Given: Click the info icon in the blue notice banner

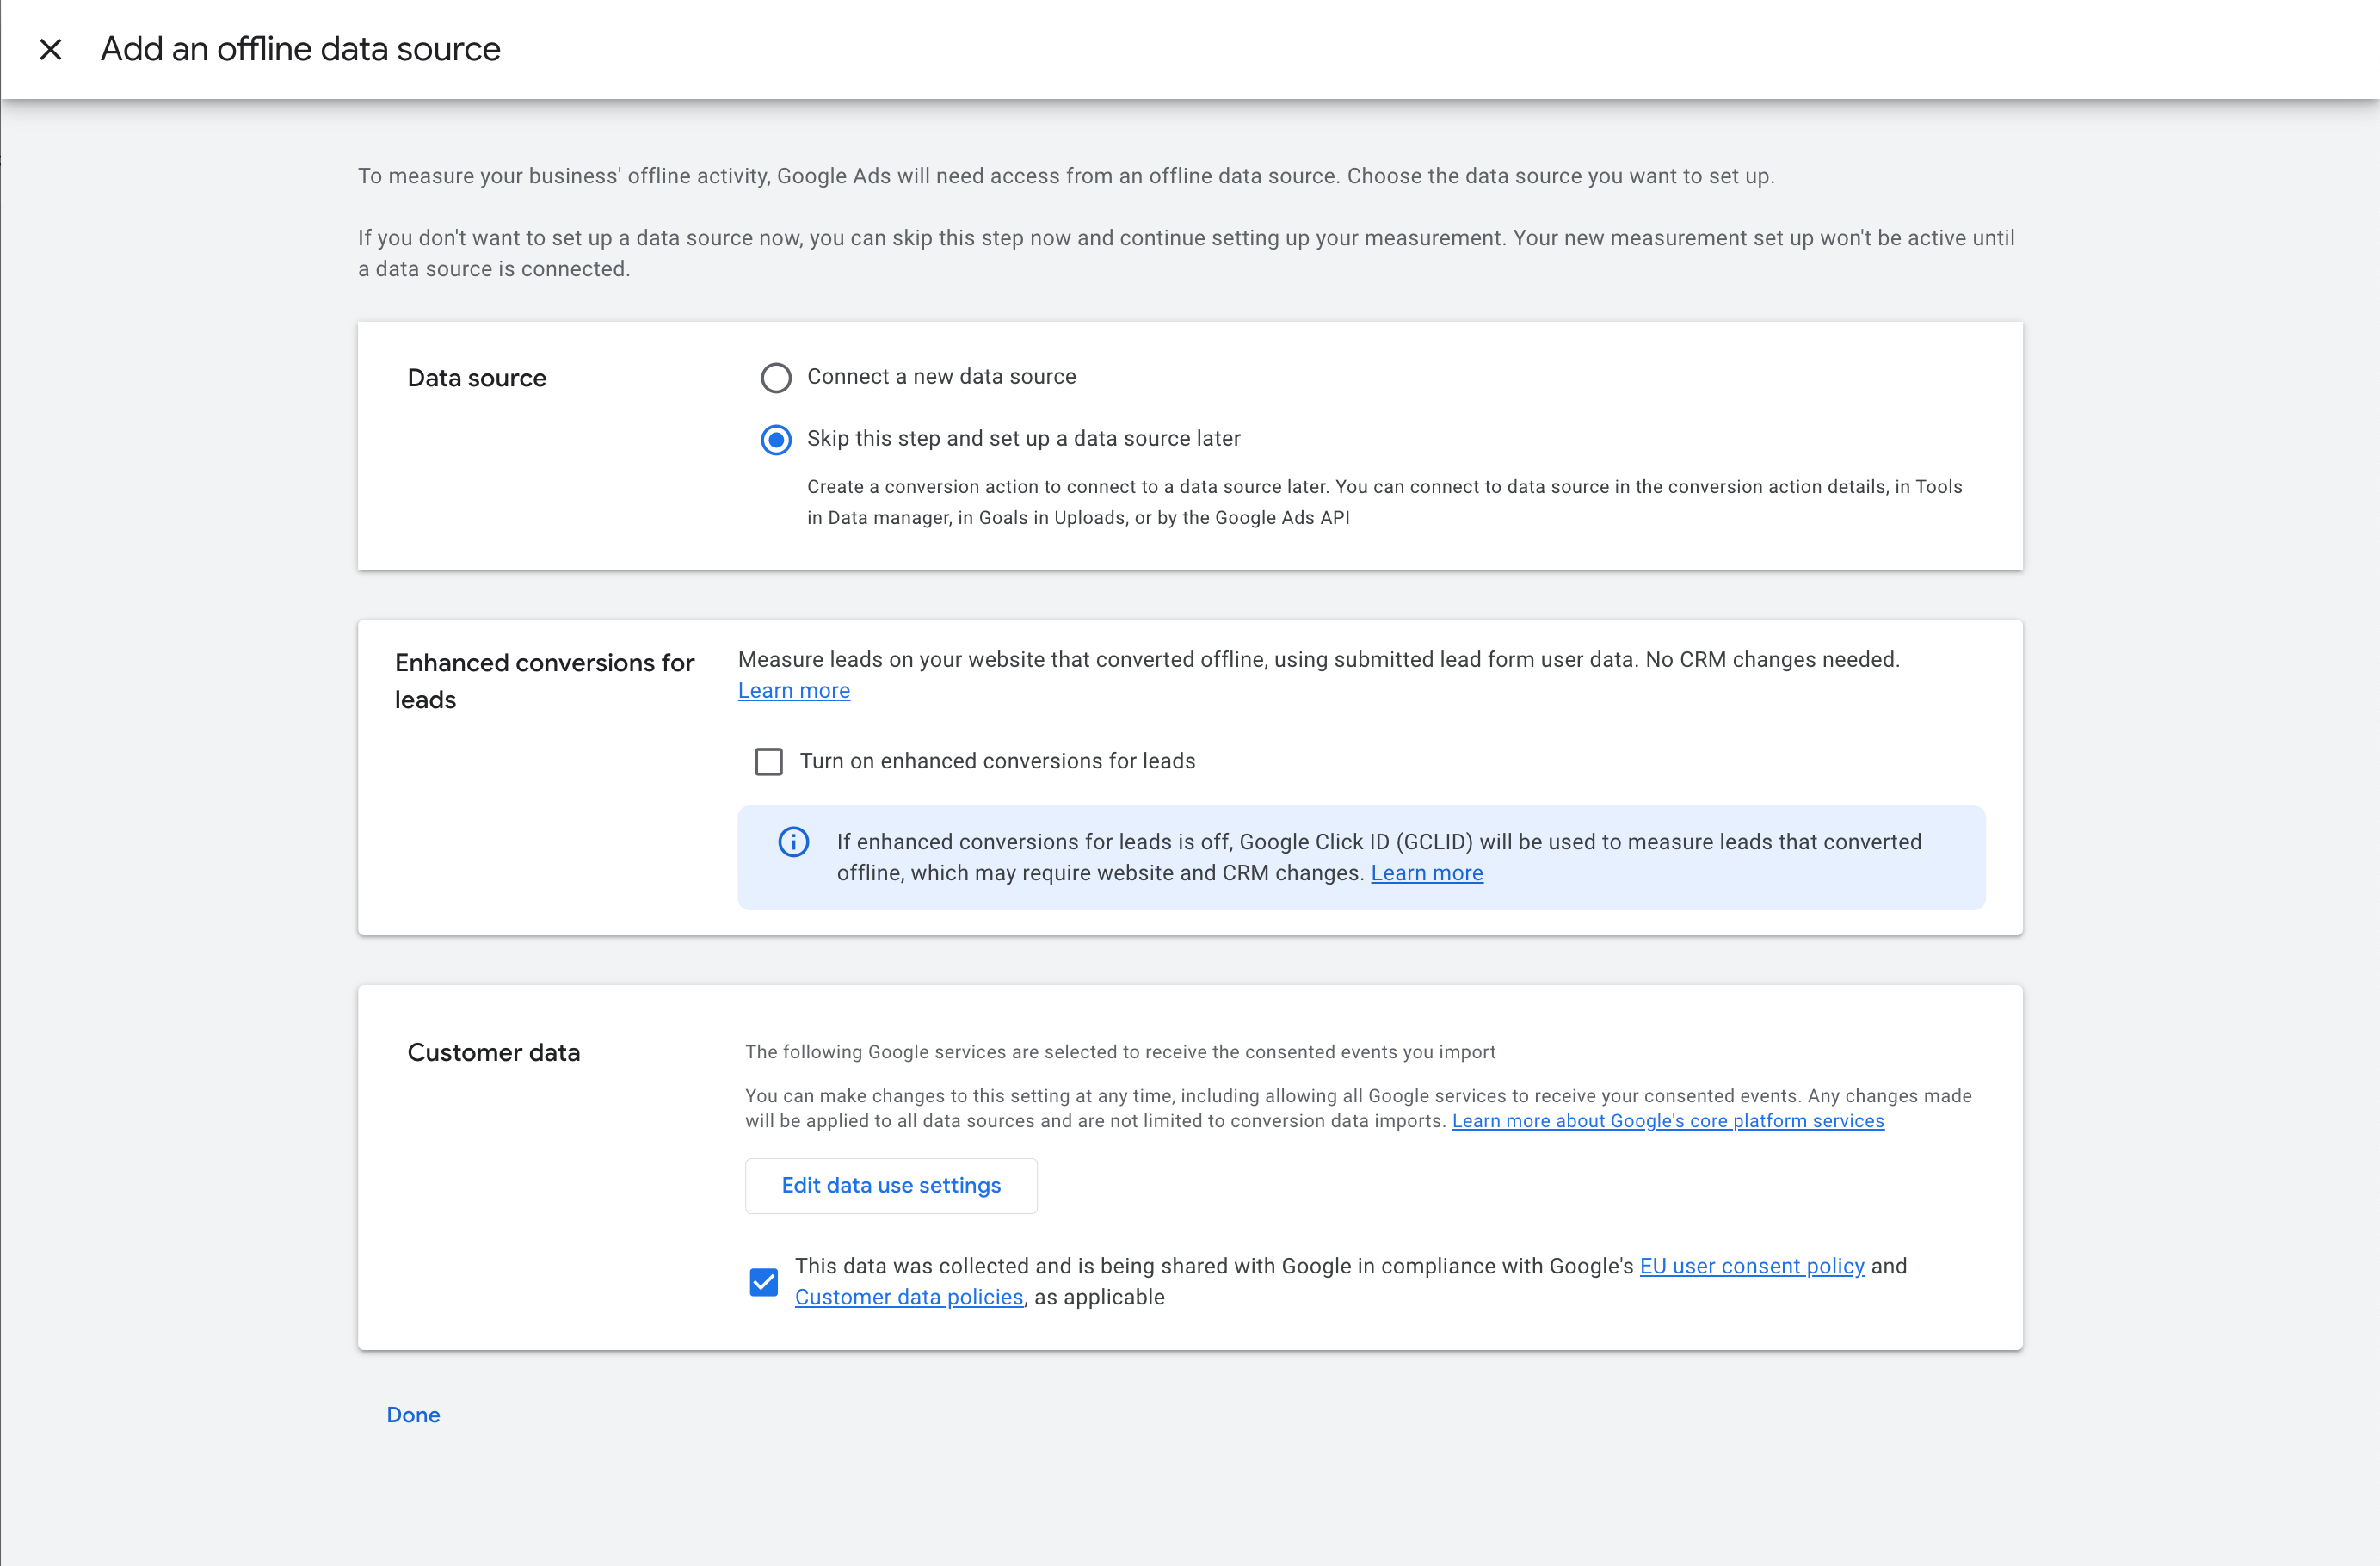Looking at the screenshot, I should coord(793,841).
